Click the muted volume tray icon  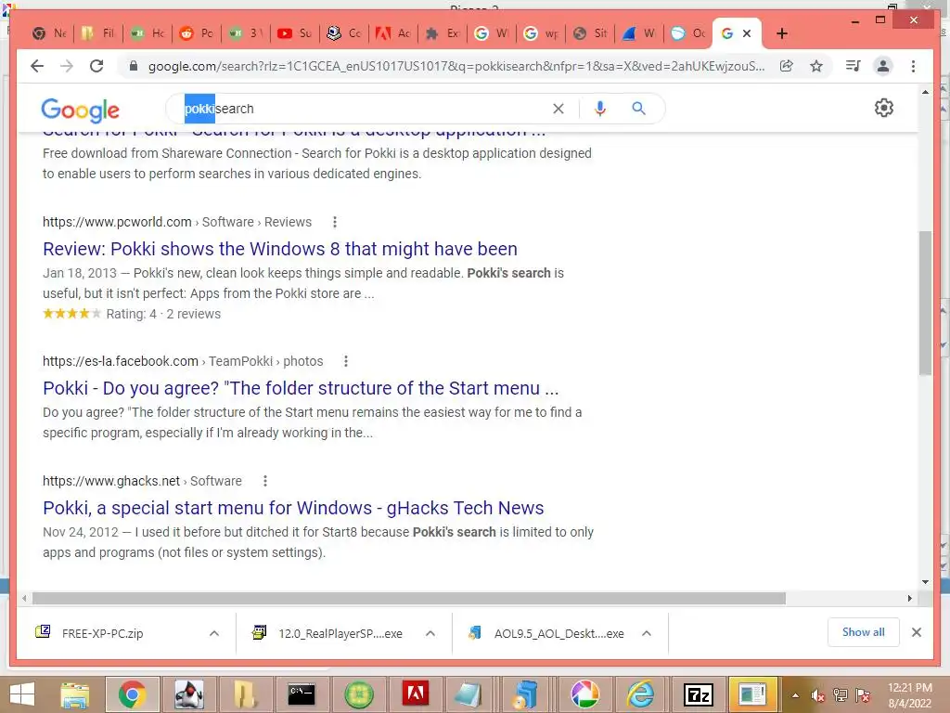tap(818, 695)
